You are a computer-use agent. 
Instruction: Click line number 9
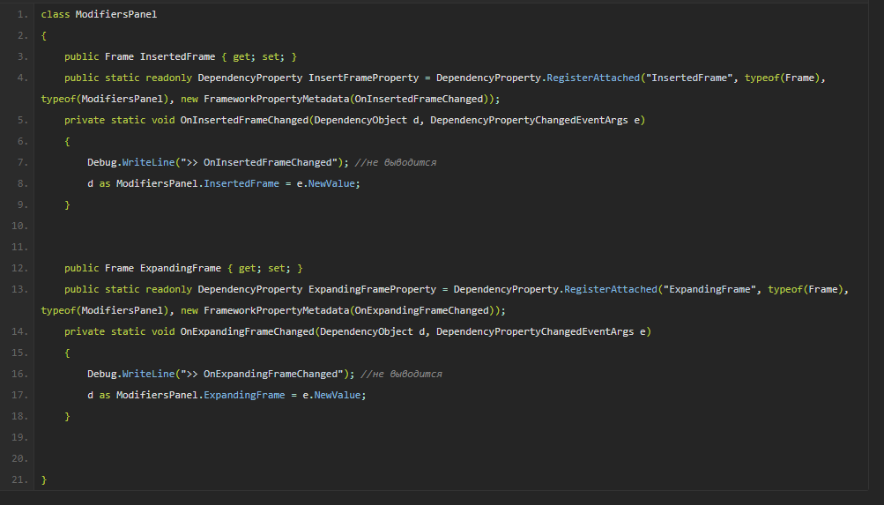point(23,204)
